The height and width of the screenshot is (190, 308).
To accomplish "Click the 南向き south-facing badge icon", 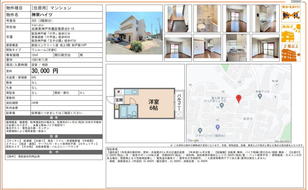I will coord(291,33).
